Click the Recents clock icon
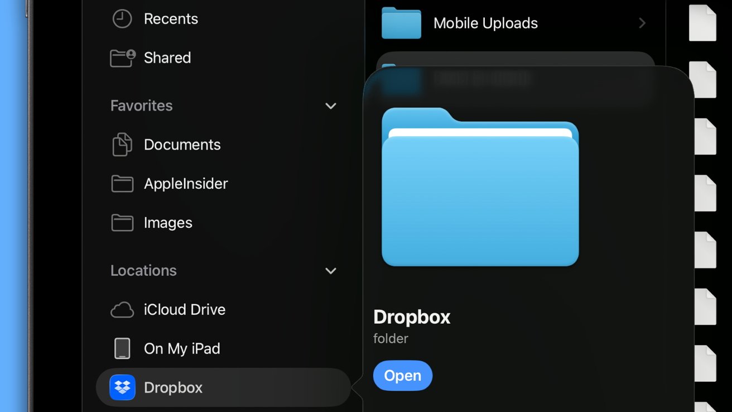This screenshot has height=412, width=732. (x=122, y=19)
